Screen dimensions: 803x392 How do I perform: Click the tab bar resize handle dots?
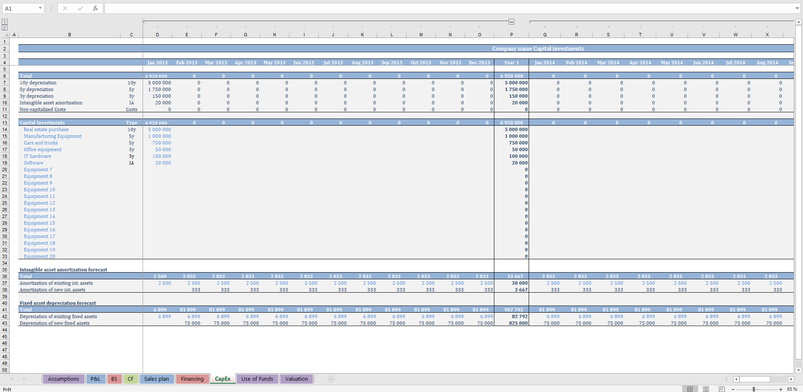click(x=726, y=379)
